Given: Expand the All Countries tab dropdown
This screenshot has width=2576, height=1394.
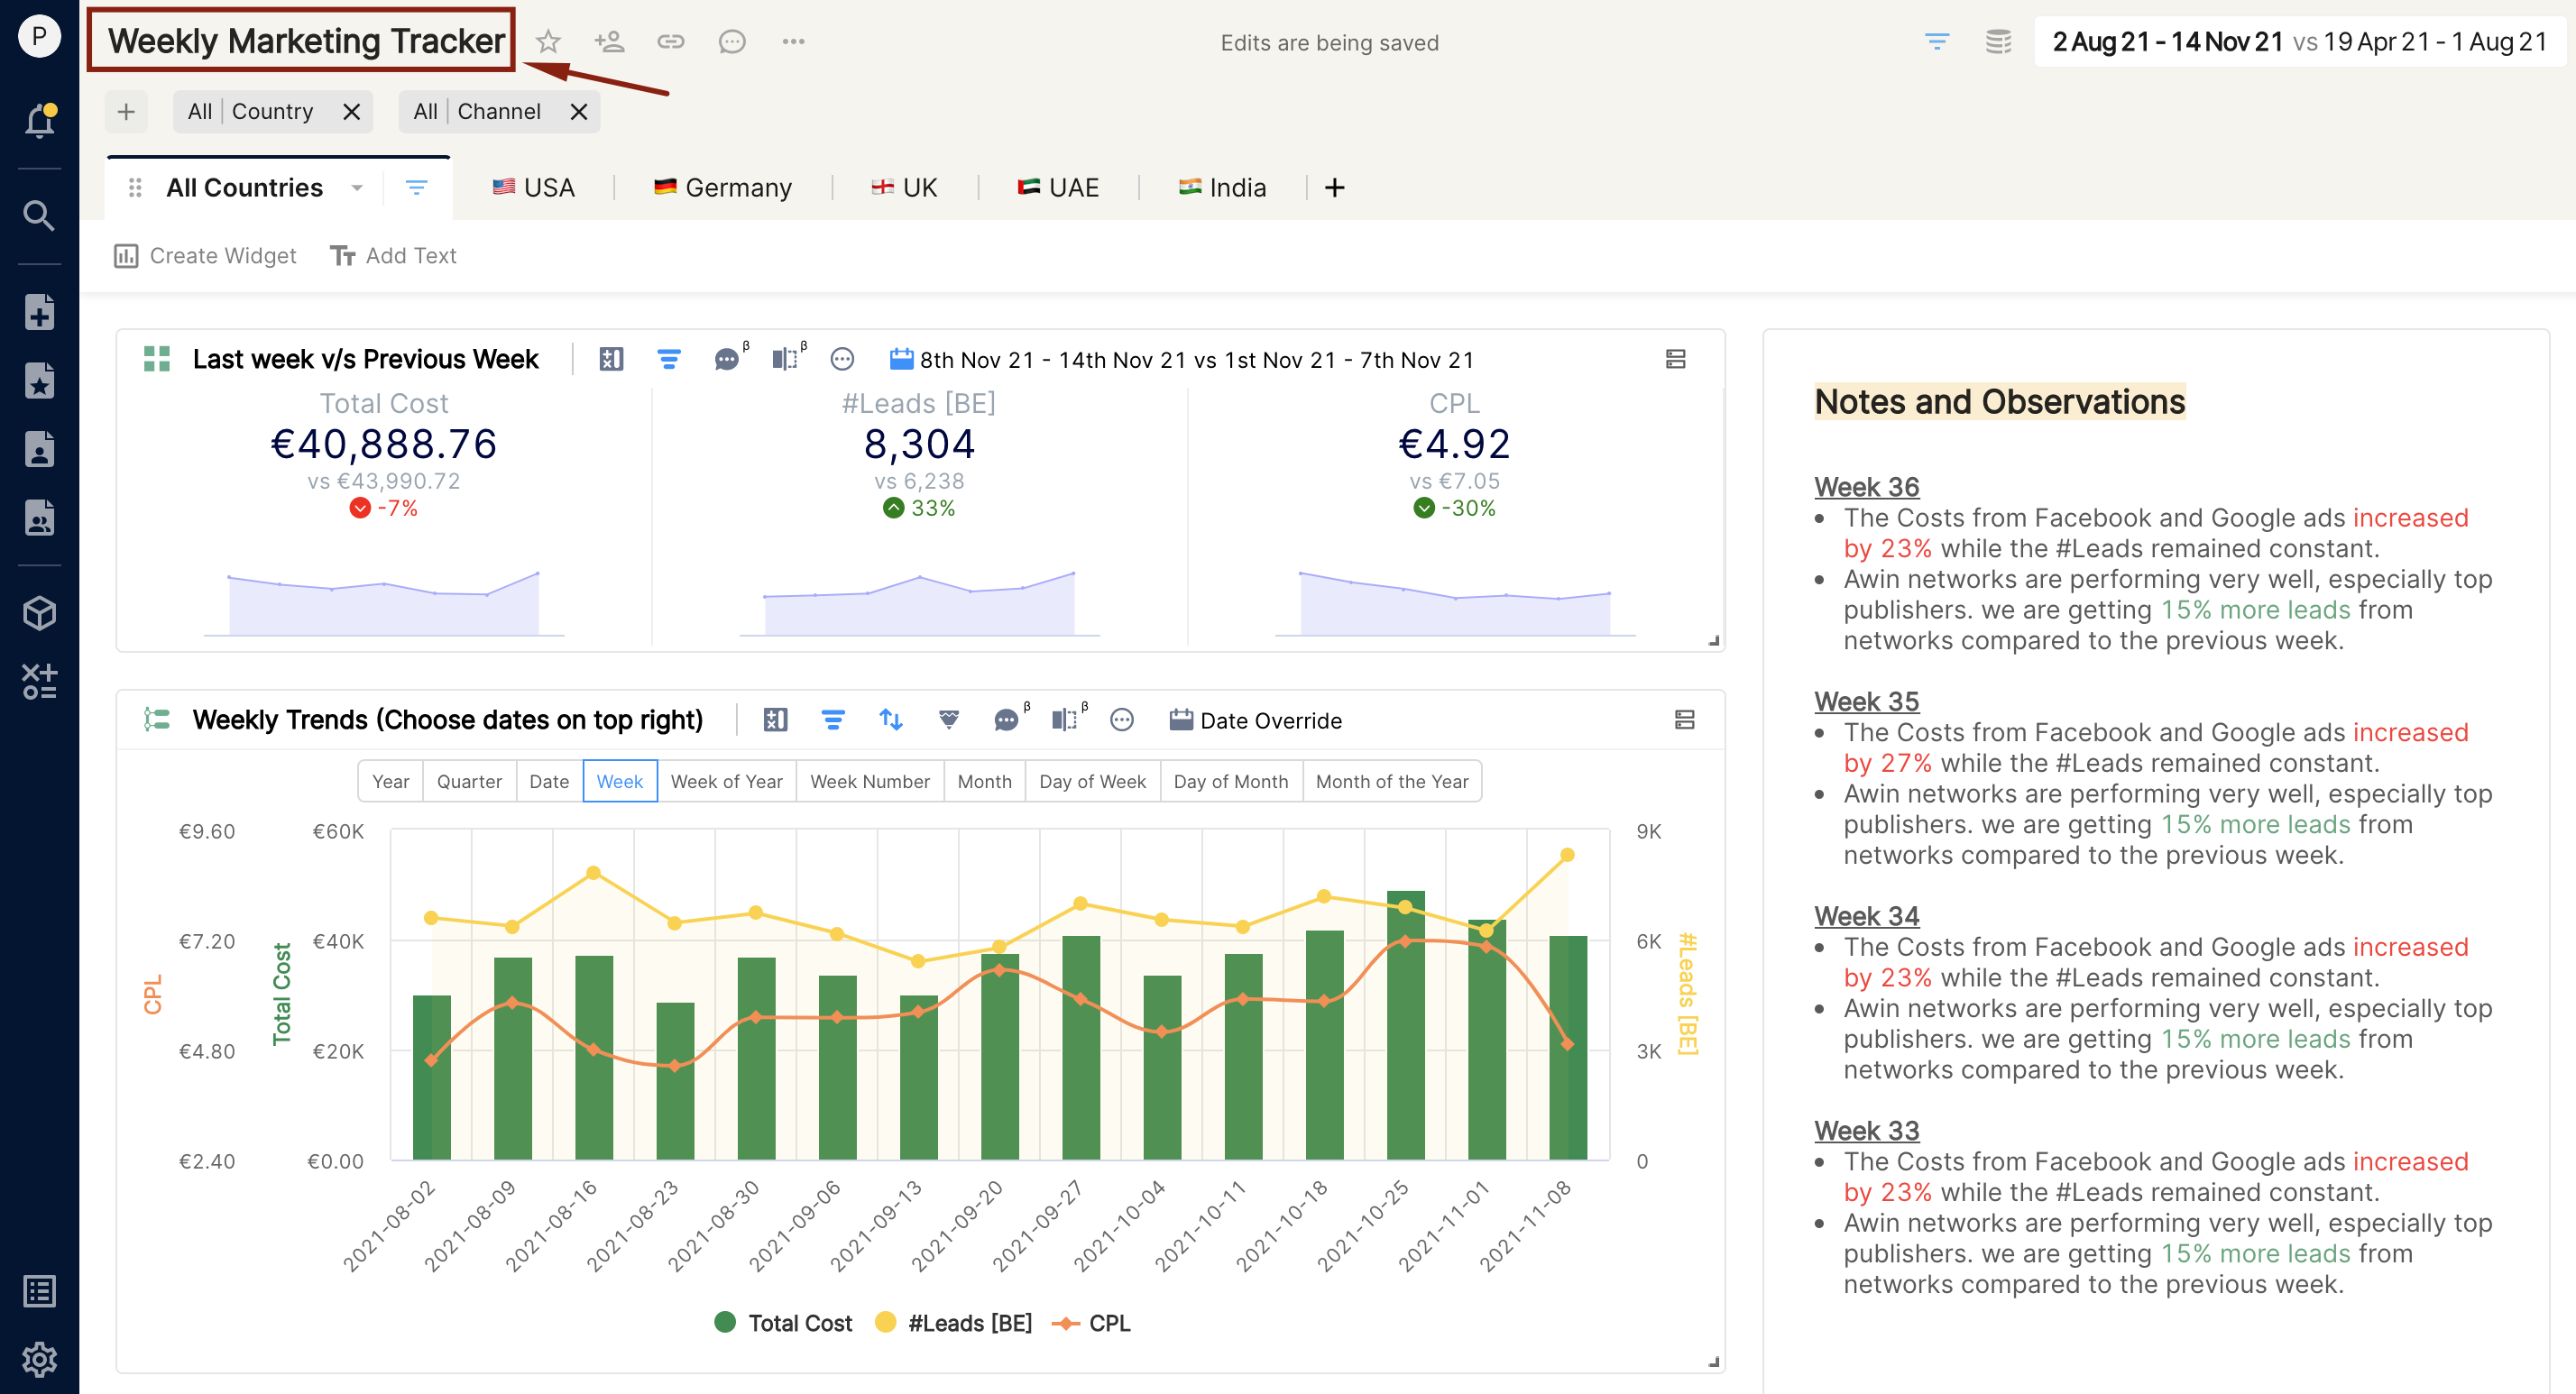Looking at the screenshot, I should (x=357, y=188).
